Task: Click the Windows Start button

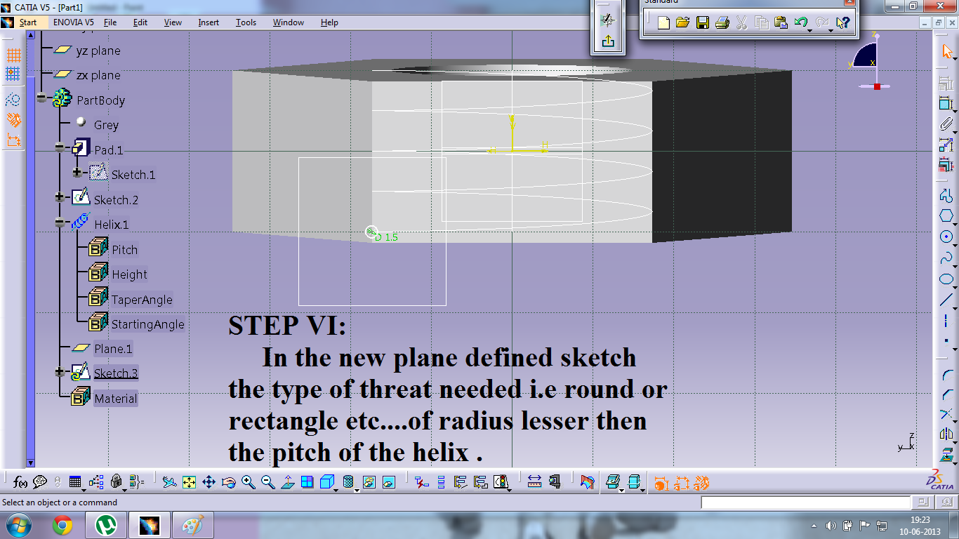Action: point(17,524)
